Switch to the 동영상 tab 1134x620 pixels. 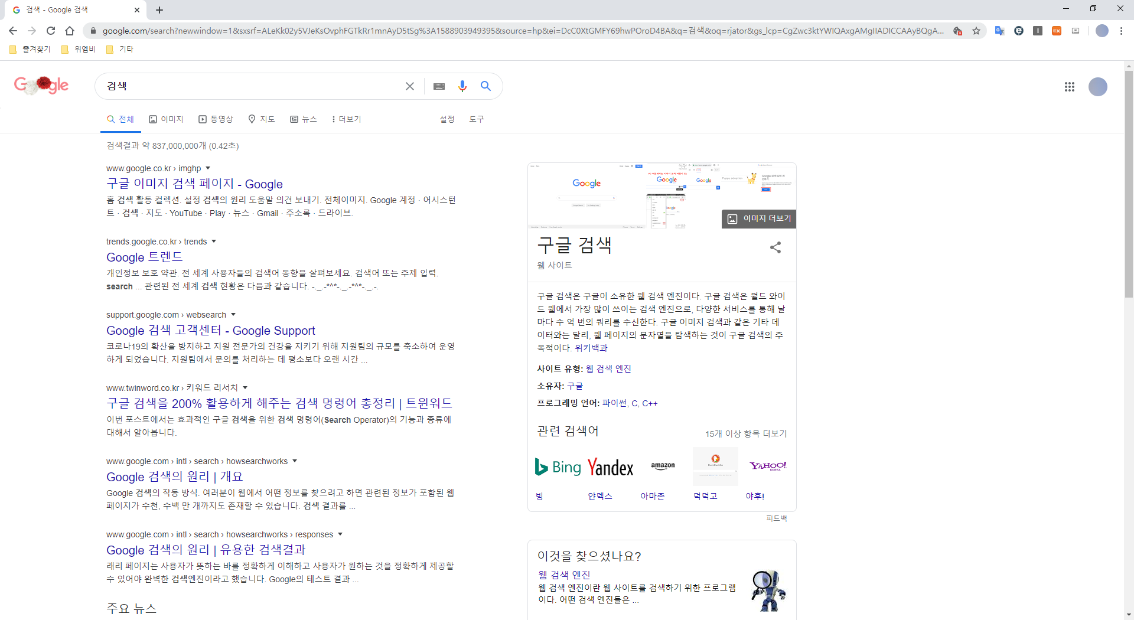[x=216, y=119]
